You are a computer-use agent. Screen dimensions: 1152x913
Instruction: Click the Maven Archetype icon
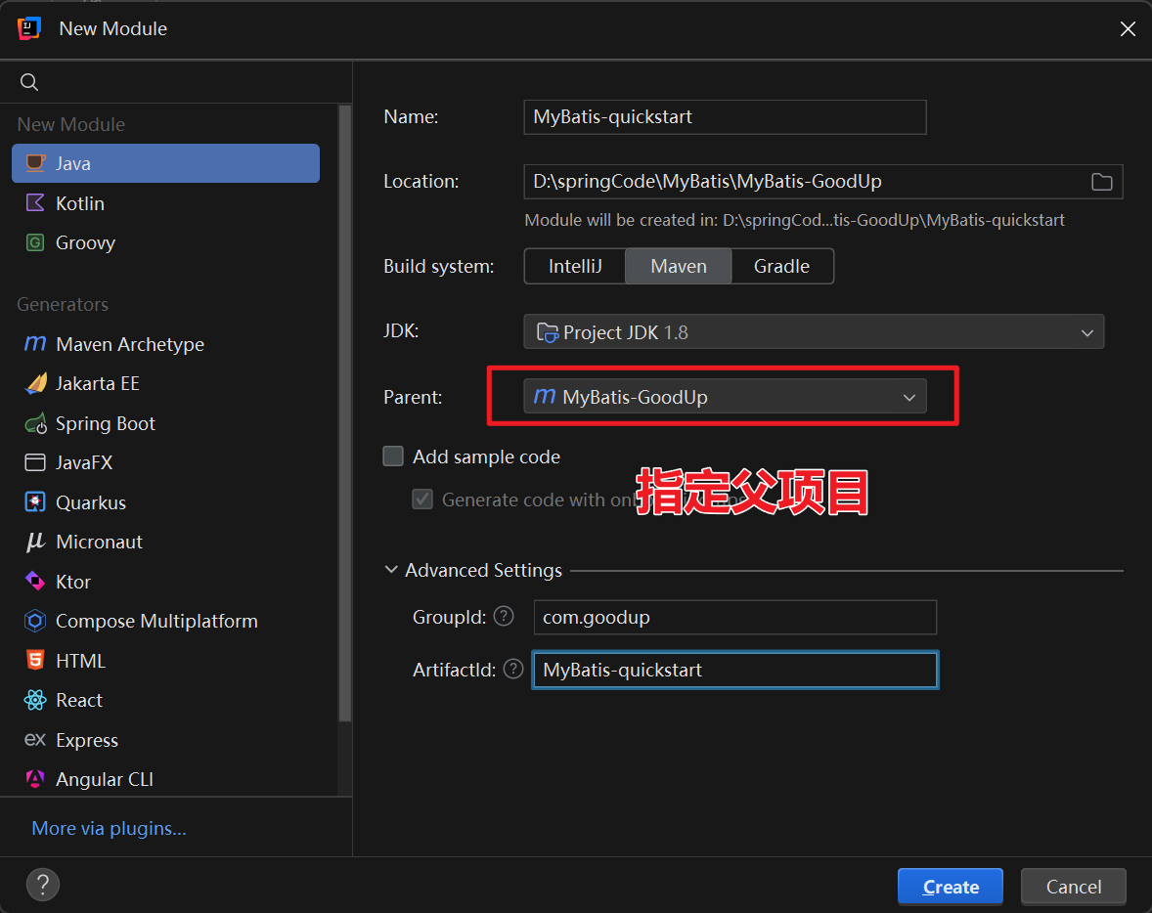click(x=35, y=344)
